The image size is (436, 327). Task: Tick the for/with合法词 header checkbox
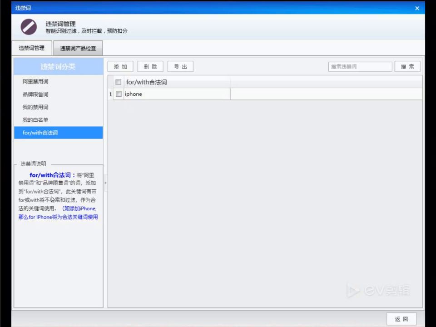point(118,82)
